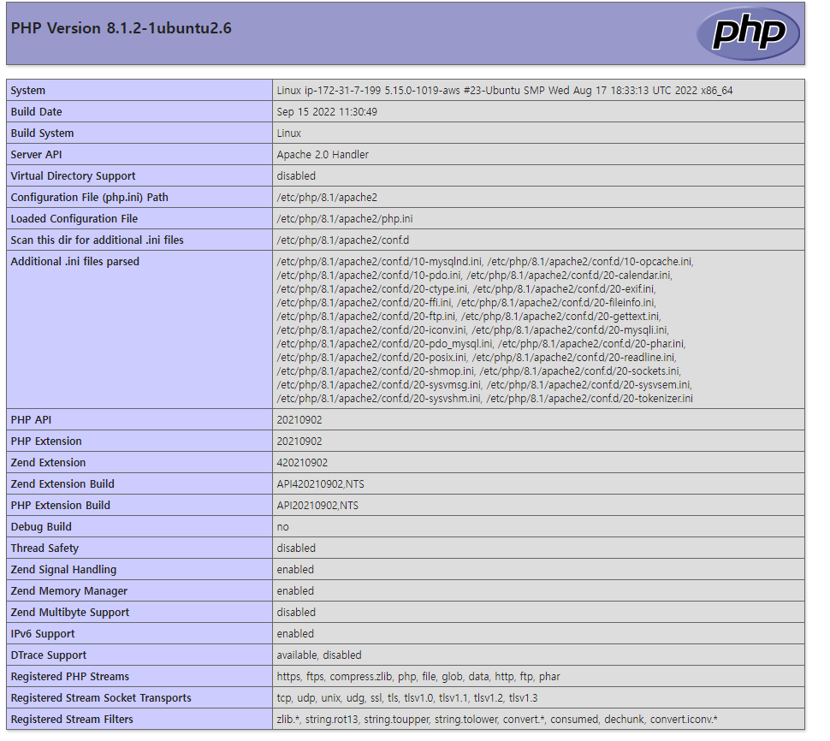The width and height of the screenshot is (830, 741).
Task: Click the Server API label
Action: (x=36, y=155)
